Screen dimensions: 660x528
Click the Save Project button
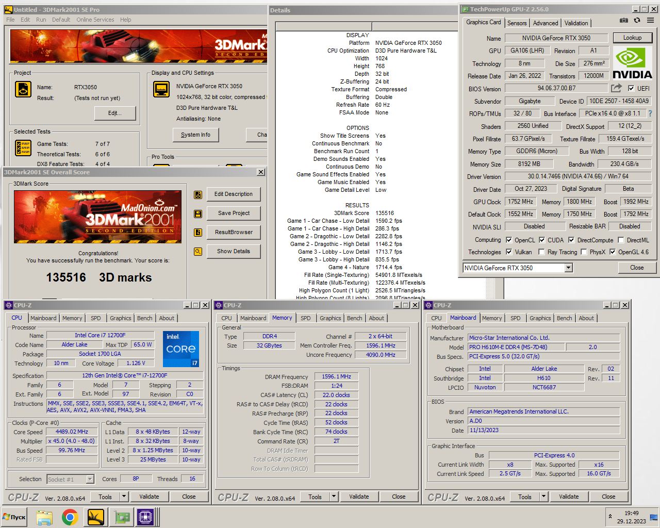[x=234, y=213]
